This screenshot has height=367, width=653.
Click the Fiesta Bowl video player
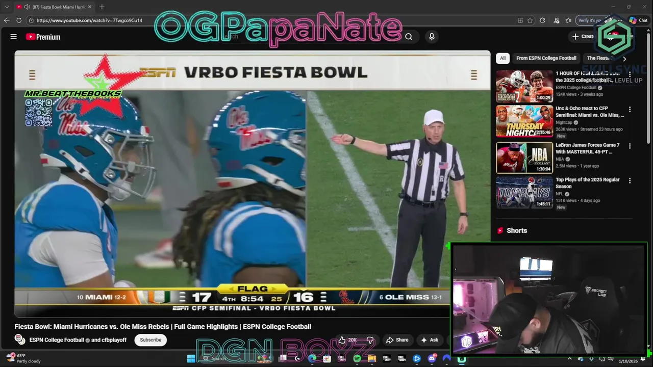coord(253,183)
